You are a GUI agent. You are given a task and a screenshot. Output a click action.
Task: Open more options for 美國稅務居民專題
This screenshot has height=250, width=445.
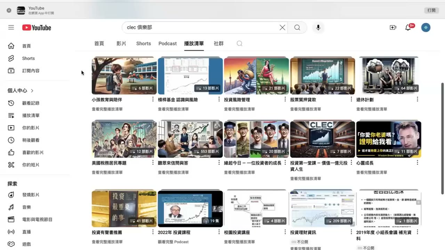pyautogui.click(x=153, y=162)
